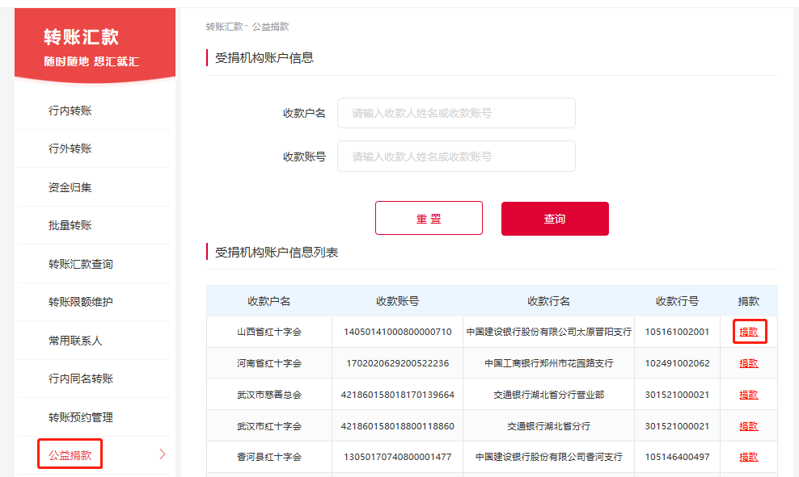This screenshot has height=477, width=799.
Task: Donate to 河南省红十字会 via its 捐款 link
Action: pyautogui.click(x=749, y=362)
